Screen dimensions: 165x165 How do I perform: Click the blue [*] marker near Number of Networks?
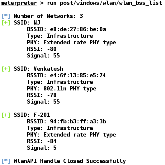6,16
